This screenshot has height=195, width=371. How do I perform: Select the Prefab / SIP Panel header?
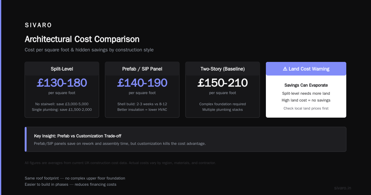[x=142, y=69]
